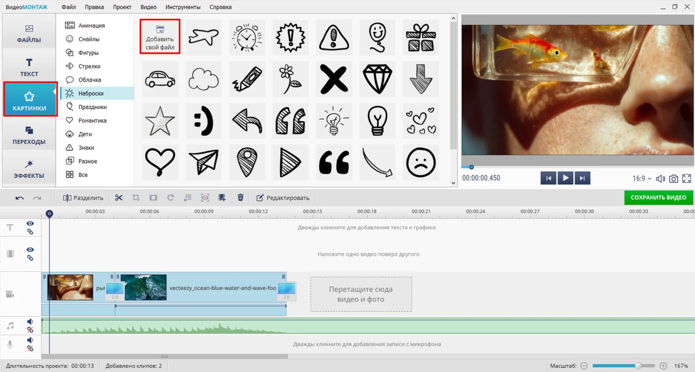695x372 pixels.
Task: Click the rotate clip icon
Action: click(170, 198)
